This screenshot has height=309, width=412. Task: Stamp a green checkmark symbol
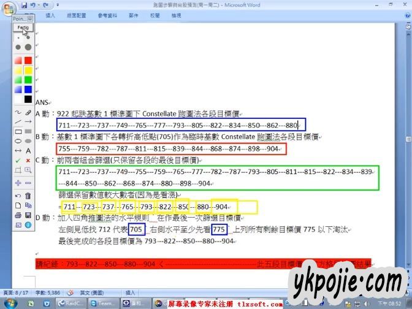point(18,160)
